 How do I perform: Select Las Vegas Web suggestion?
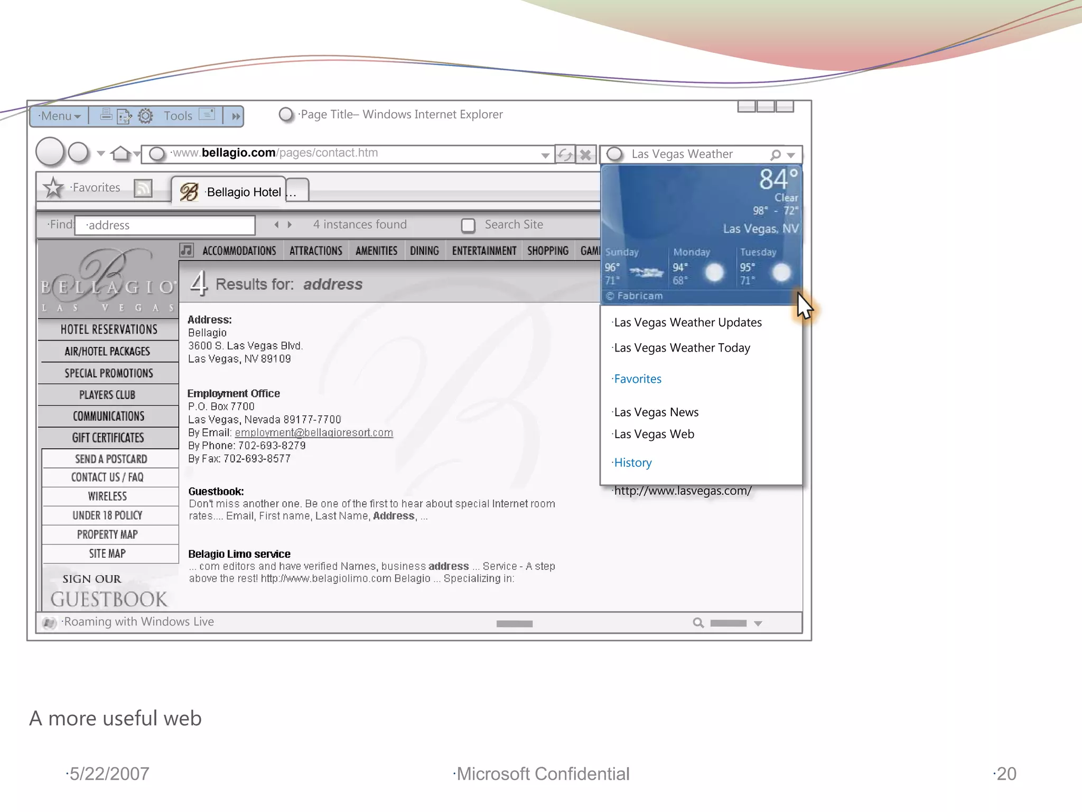654,434
